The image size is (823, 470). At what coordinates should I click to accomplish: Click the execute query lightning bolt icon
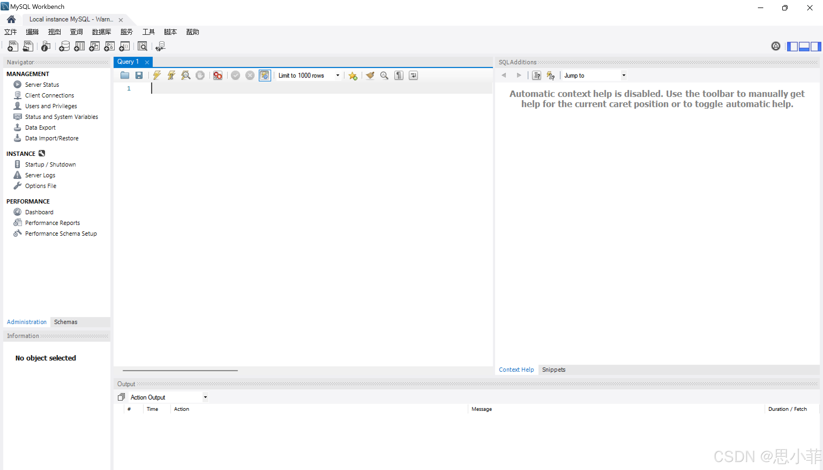(157, 75)
